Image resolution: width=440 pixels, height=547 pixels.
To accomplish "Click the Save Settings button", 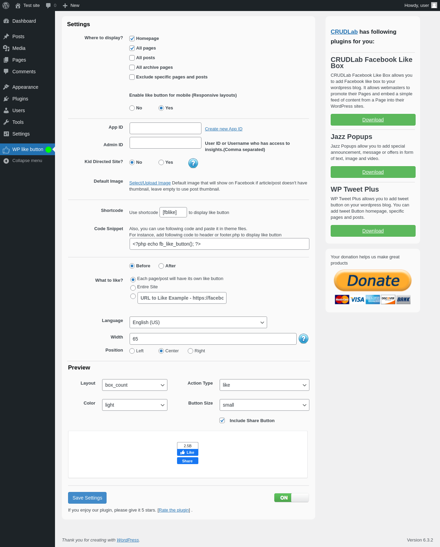I will (x=87, y=498).
